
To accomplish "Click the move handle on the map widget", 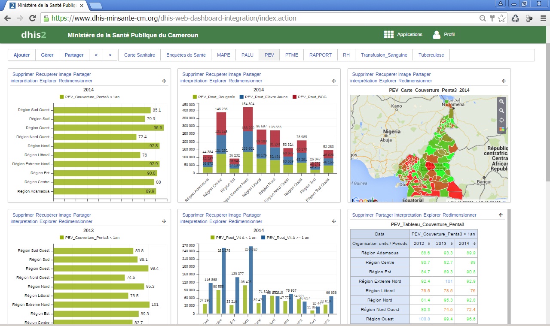I will [504, 81].
